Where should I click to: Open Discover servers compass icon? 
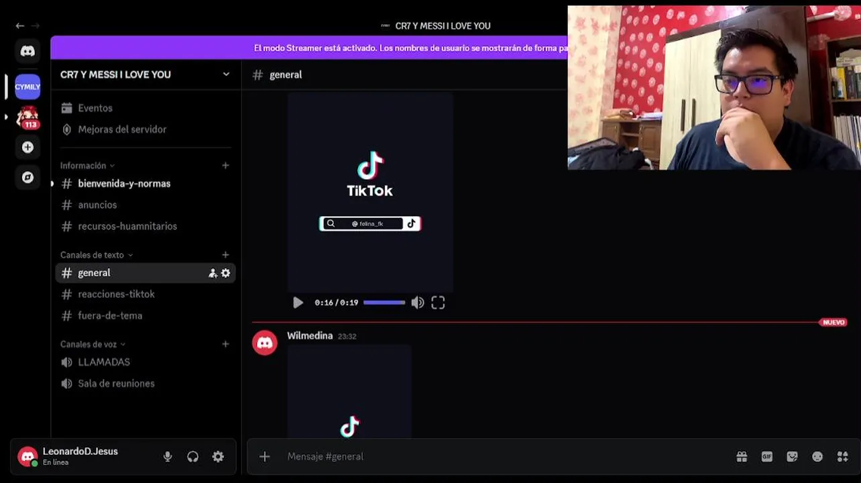(27, 178)
